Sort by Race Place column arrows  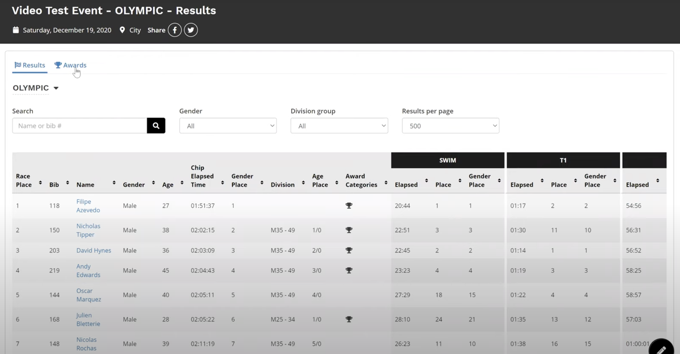point(40,182)
